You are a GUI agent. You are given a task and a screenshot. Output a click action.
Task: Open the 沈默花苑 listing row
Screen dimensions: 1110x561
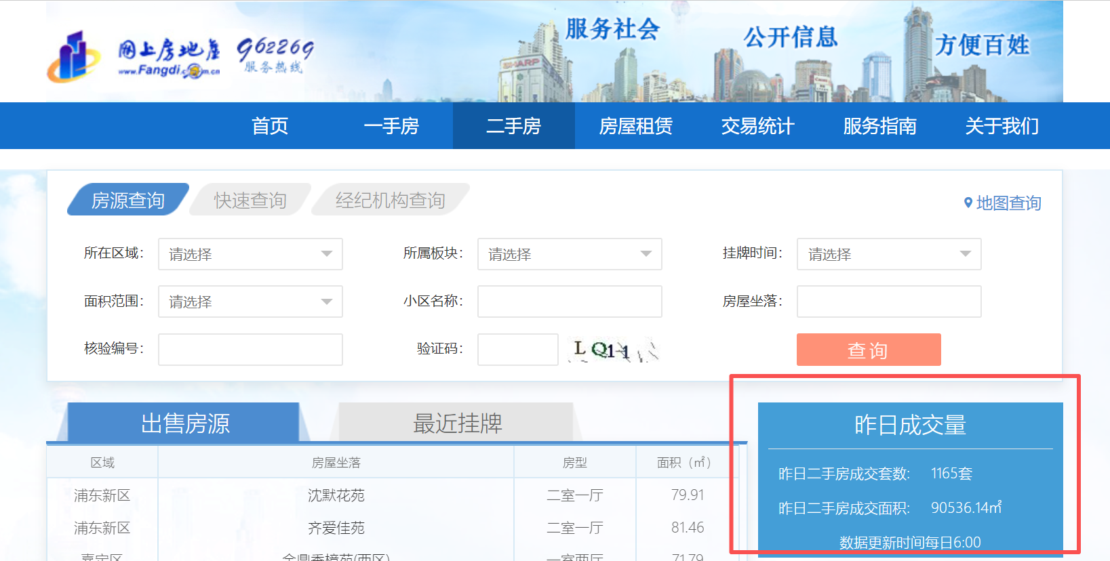[x=336, y=495]
